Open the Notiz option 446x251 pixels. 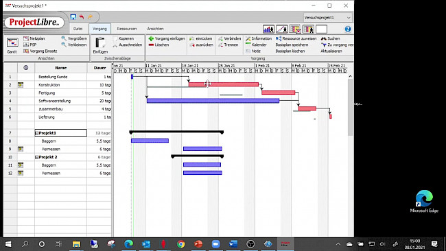(x=253, y=51)
